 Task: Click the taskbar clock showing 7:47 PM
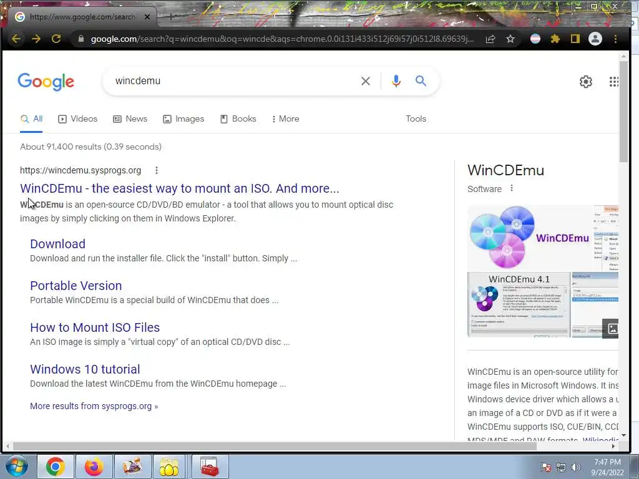pyautogui.click(x=607, y=467)
